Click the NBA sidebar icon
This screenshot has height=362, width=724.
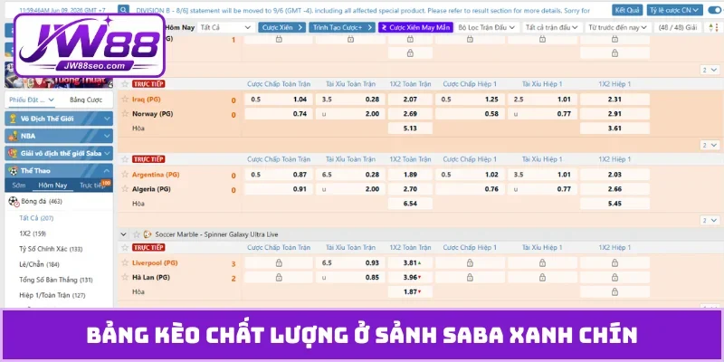[x=13, y=136]
